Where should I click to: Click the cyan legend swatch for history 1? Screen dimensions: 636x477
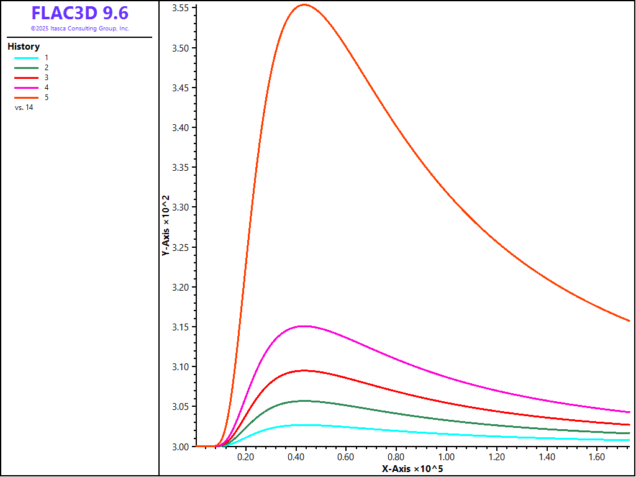click(x=27, y=57)
